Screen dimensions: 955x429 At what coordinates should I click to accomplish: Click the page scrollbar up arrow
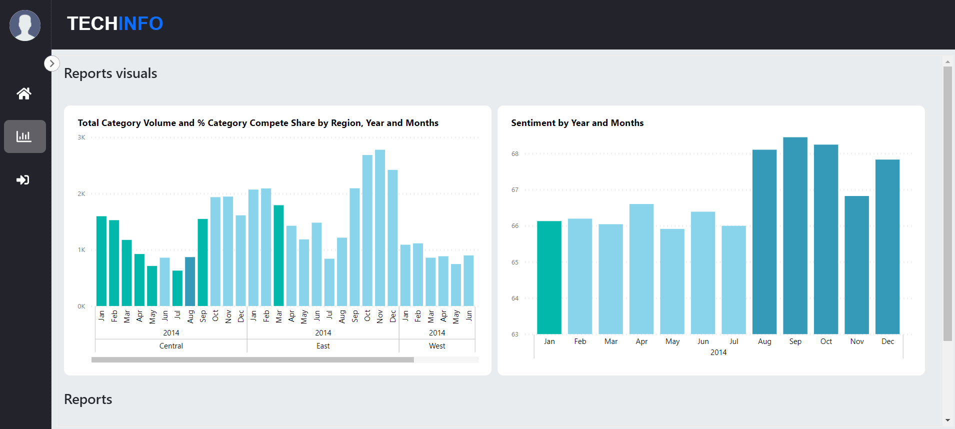point(947,62)
